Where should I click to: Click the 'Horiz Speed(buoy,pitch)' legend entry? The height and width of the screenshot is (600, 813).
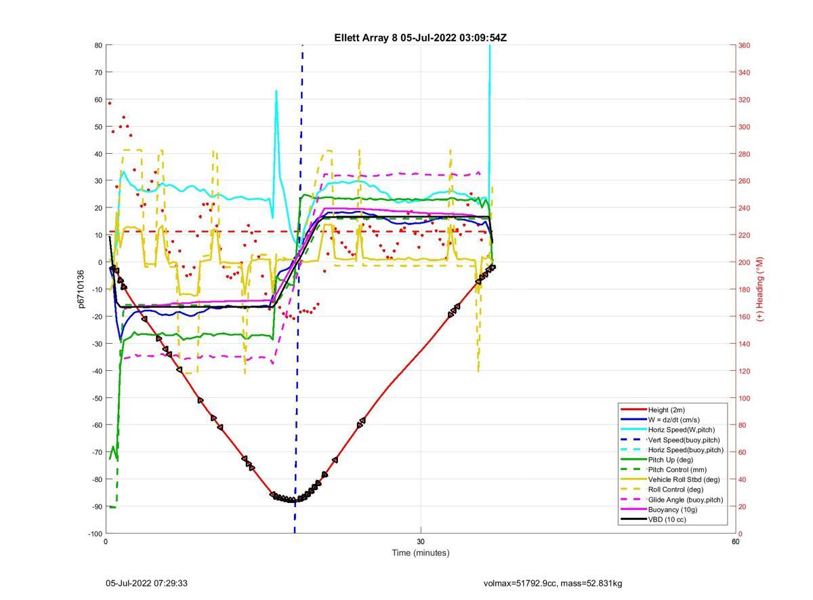(686, 450)
